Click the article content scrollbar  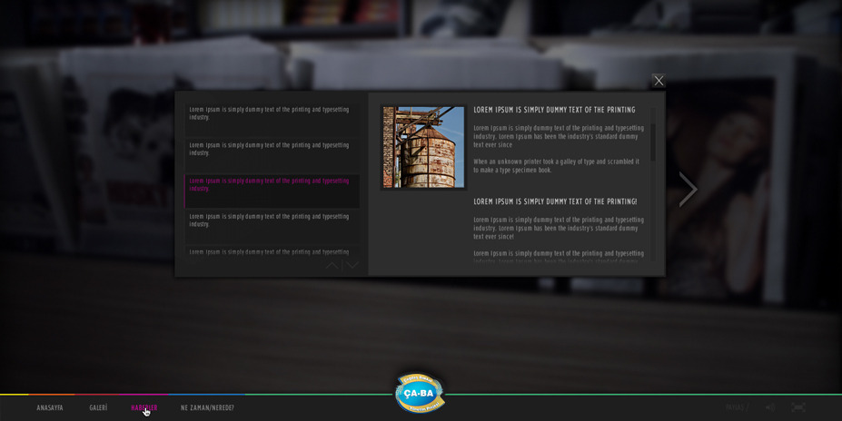(652, 142)
